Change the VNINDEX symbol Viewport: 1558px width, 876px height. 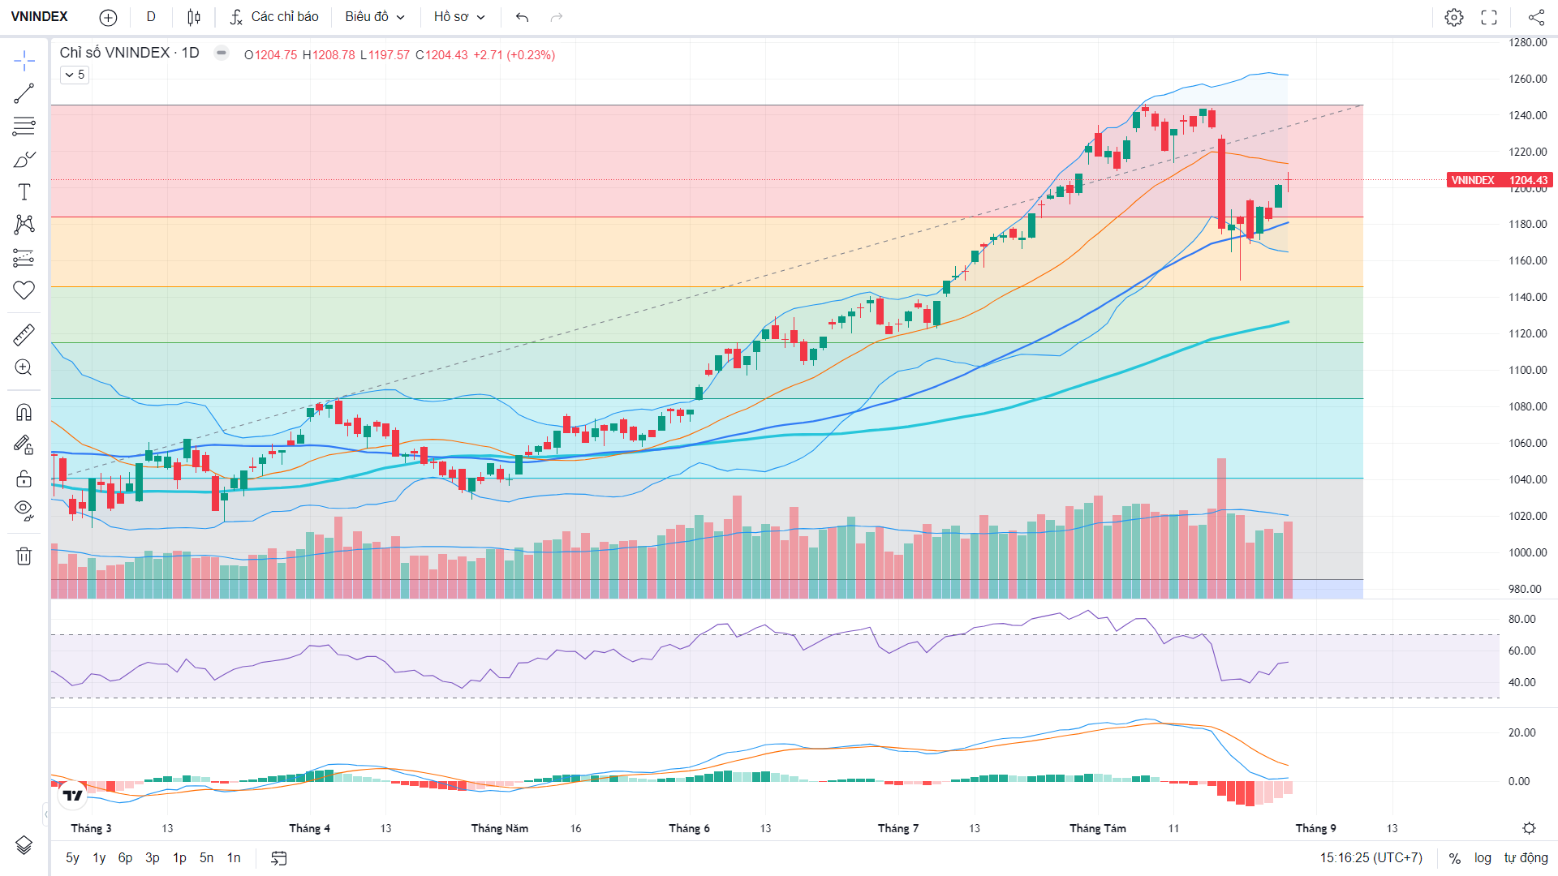pyautogui.click(x=40, y=17)
